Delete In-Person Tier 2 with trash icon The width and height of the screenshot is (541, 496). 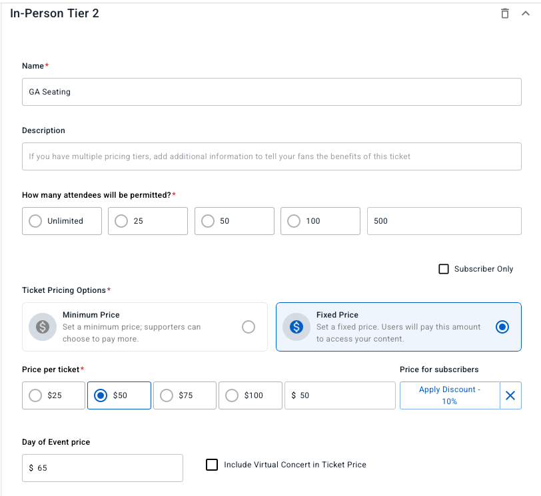505,13
